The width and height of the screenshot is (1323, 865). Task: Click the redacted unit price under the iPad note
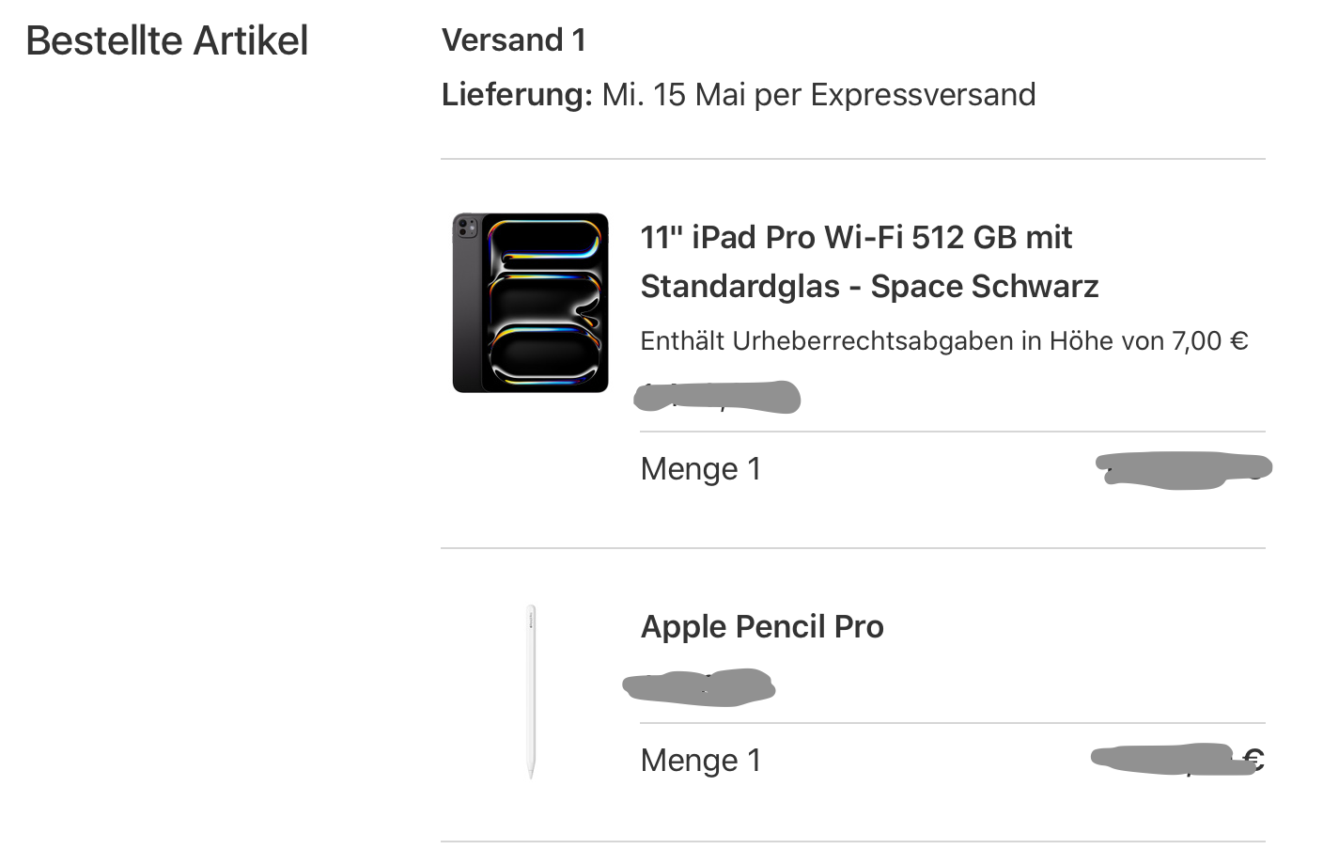click(x=717, y=397)
